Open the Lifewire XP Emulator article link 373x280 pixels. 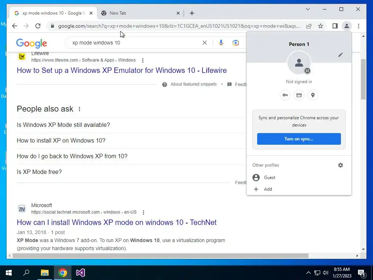click(122, 70)
